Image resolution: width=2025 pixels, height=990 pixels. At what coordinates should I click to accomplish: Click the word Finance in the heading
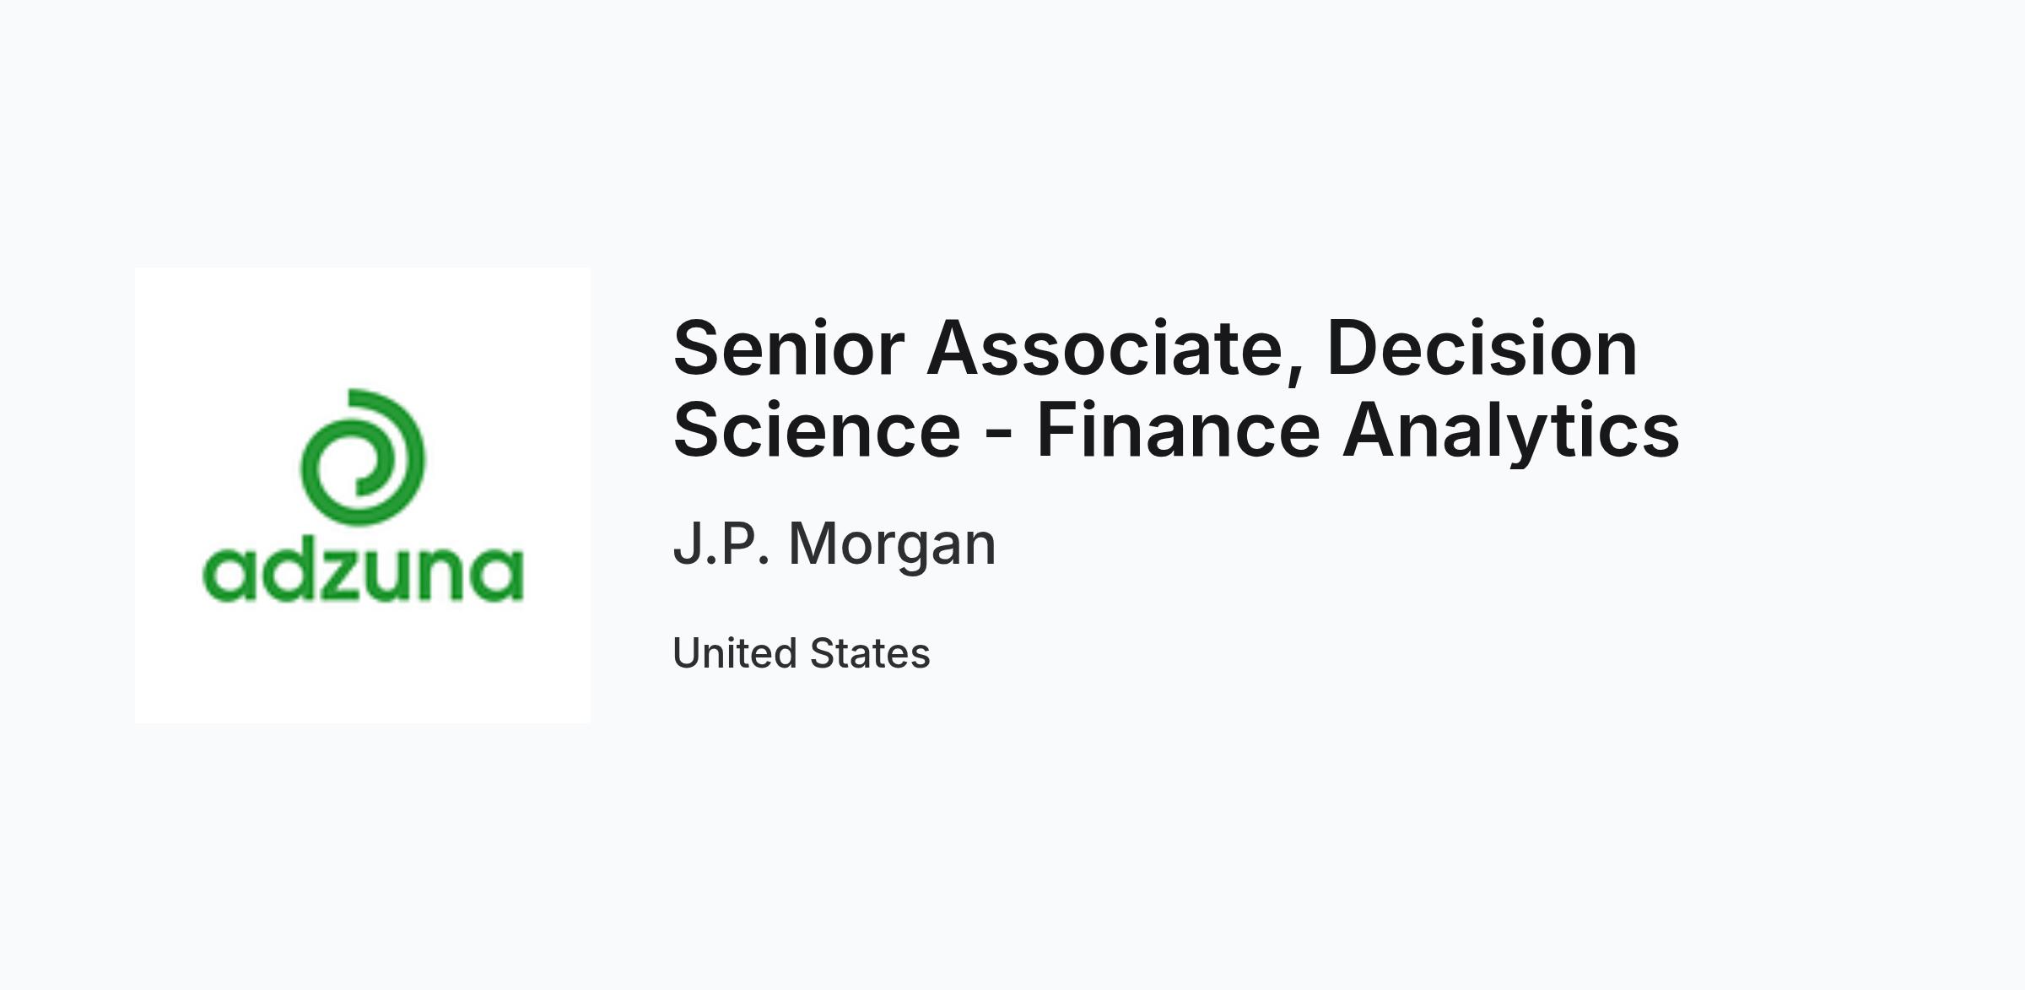tap(1178, 430)
